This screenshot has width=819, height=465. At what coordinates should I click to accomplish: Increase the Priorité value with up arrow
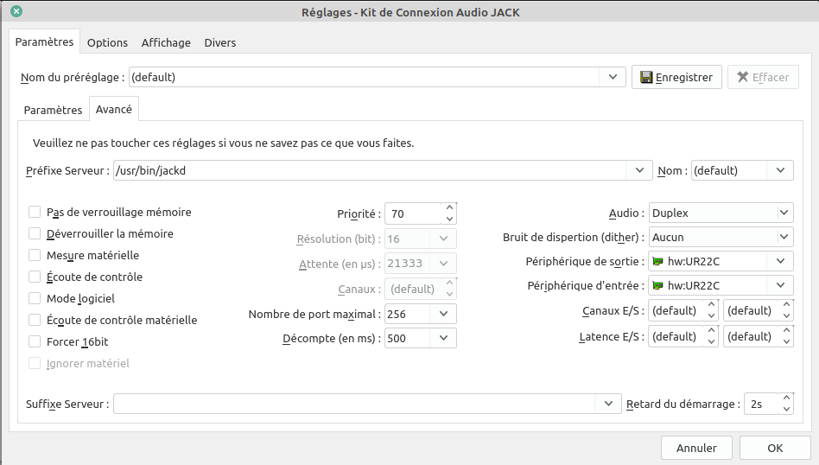[449, 207]
